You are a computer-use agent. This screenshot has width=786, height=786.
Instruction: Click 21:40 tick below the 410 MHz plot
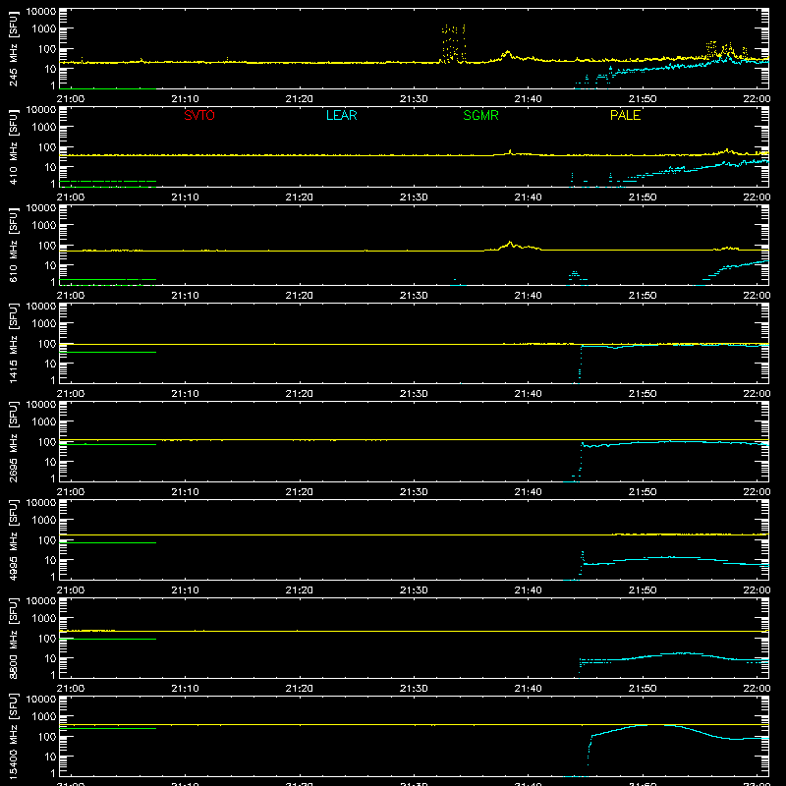528,197
